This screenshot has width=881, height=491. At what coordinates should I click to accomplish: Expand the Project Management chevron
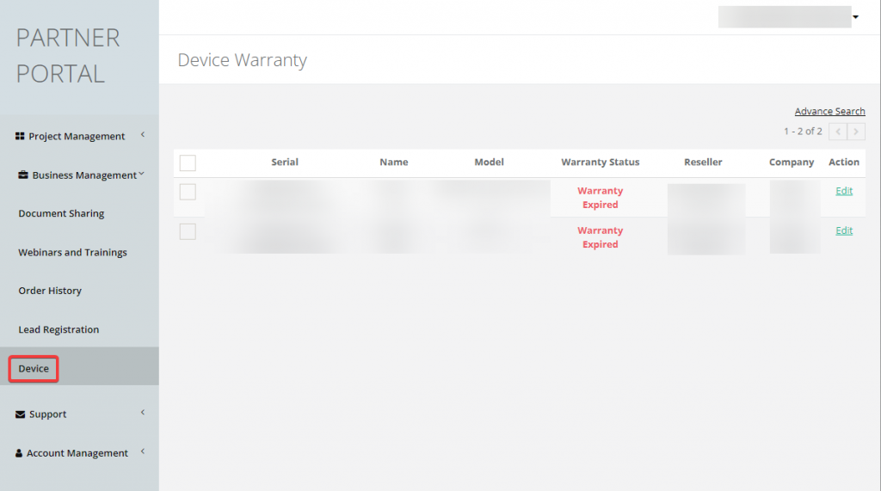(x=142, y=135)
